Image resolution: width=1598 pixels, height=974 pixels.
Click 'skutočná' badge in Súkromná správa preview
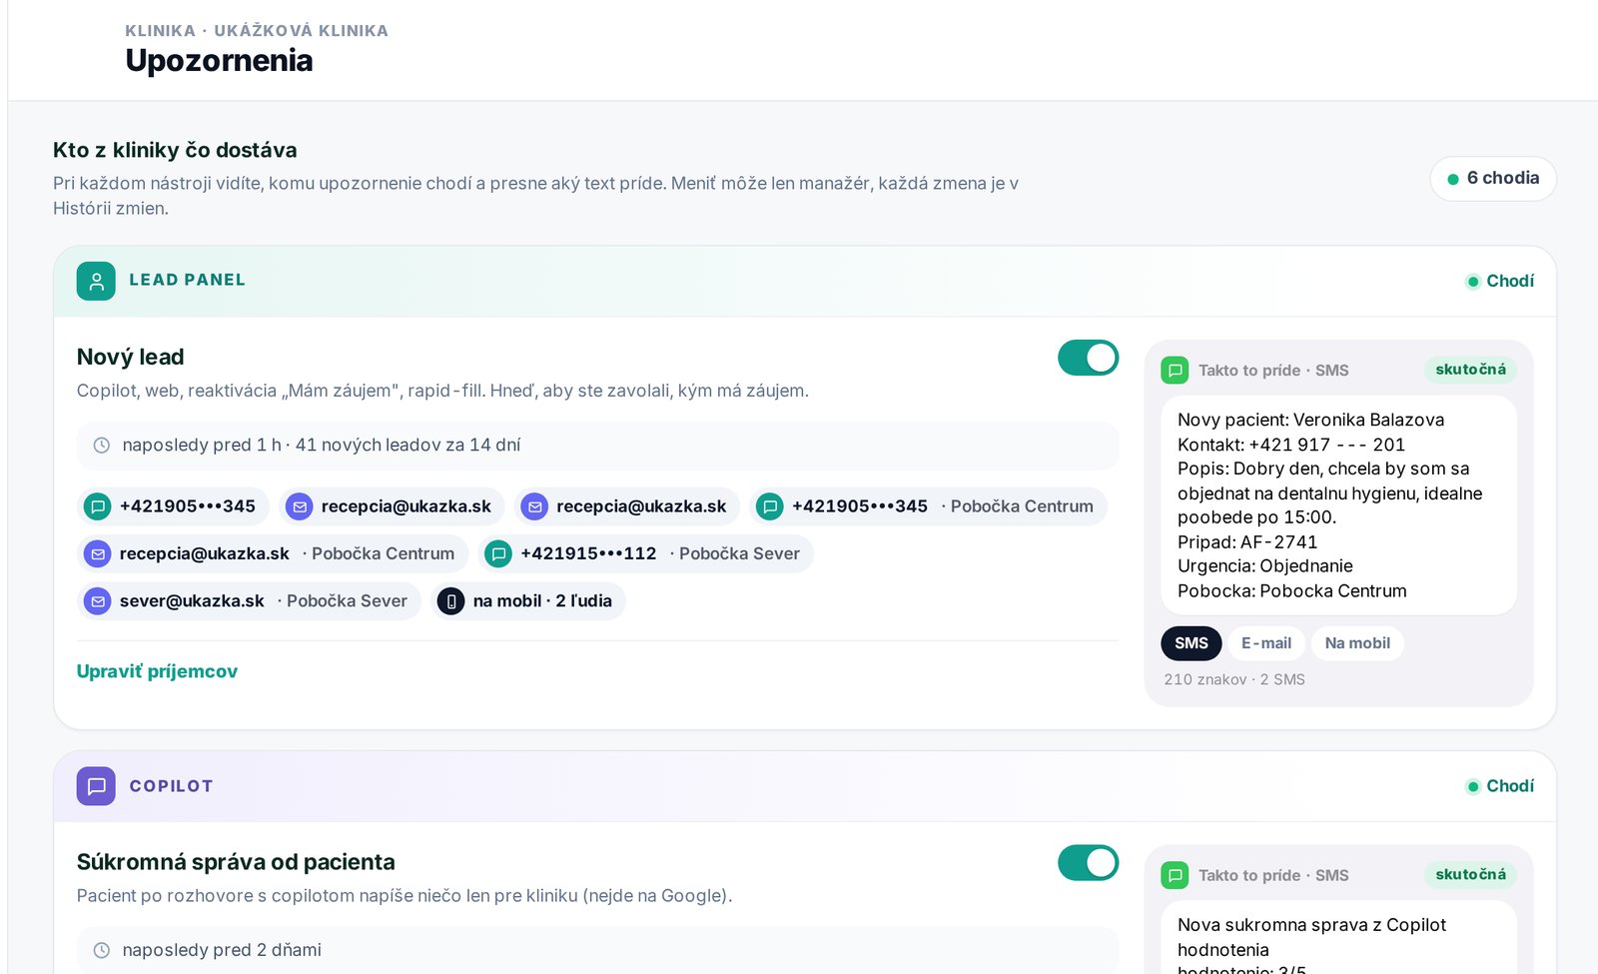pyautogui.click(x=1470, y=875)
